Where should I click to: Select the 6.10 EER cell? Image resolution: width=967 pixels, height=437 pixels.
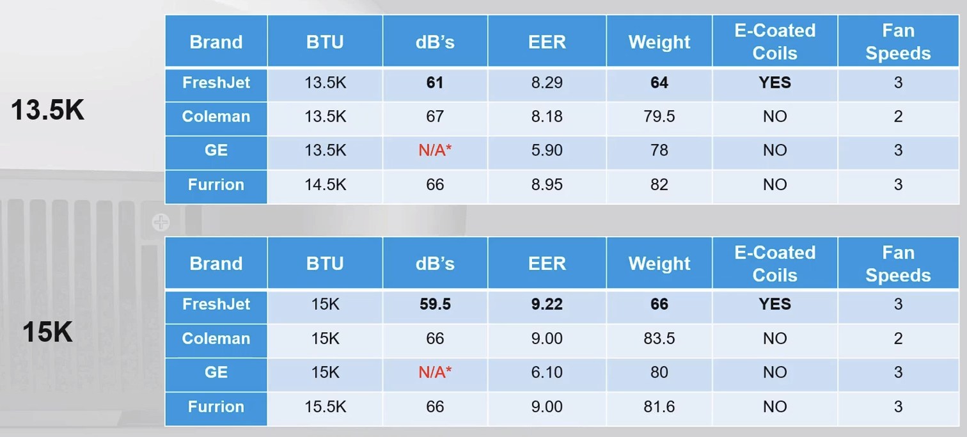(x=547, y=372)
